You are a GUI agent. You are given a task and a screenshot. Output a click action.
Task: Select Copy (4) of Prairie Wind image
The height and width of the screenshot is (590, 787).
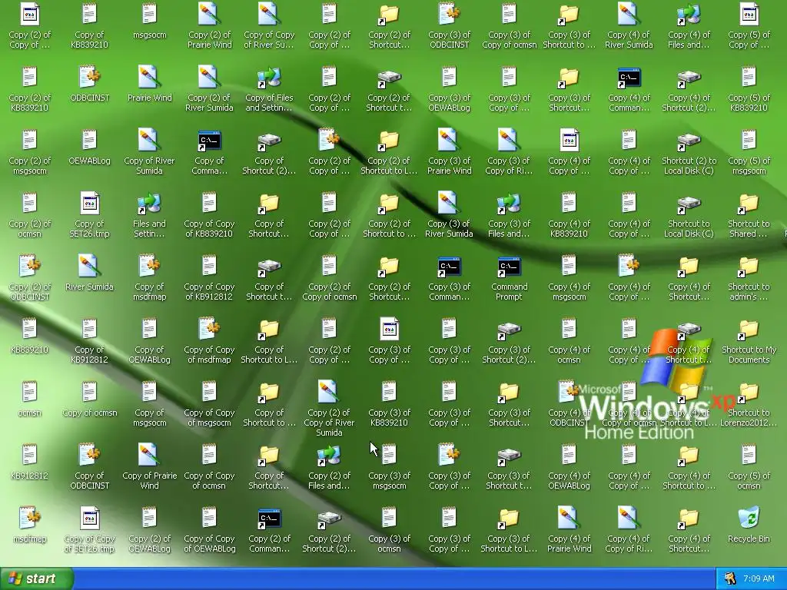(x=569, y=519)
